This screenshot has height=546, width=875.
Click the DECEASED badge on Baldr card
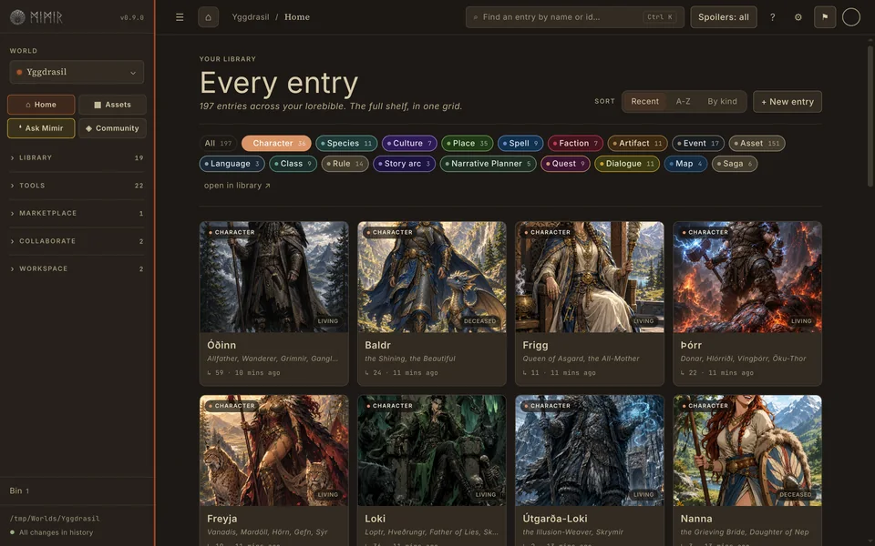[x=479, y=321]
